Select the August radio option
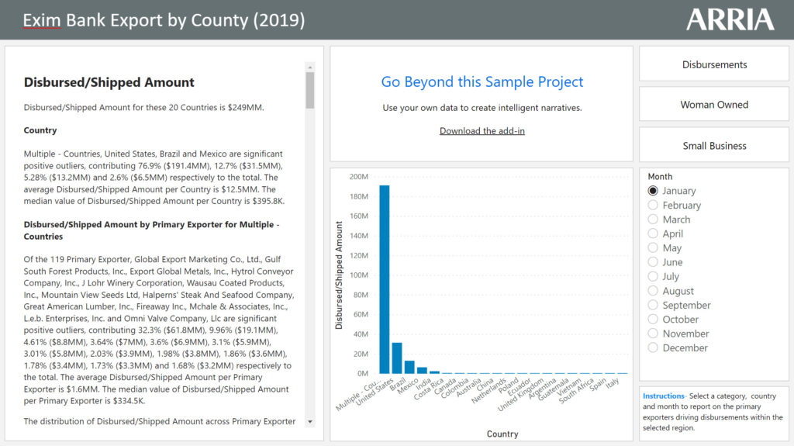Image resolution: width=794 pixels, height=446 pixels. tap(653, 290)
